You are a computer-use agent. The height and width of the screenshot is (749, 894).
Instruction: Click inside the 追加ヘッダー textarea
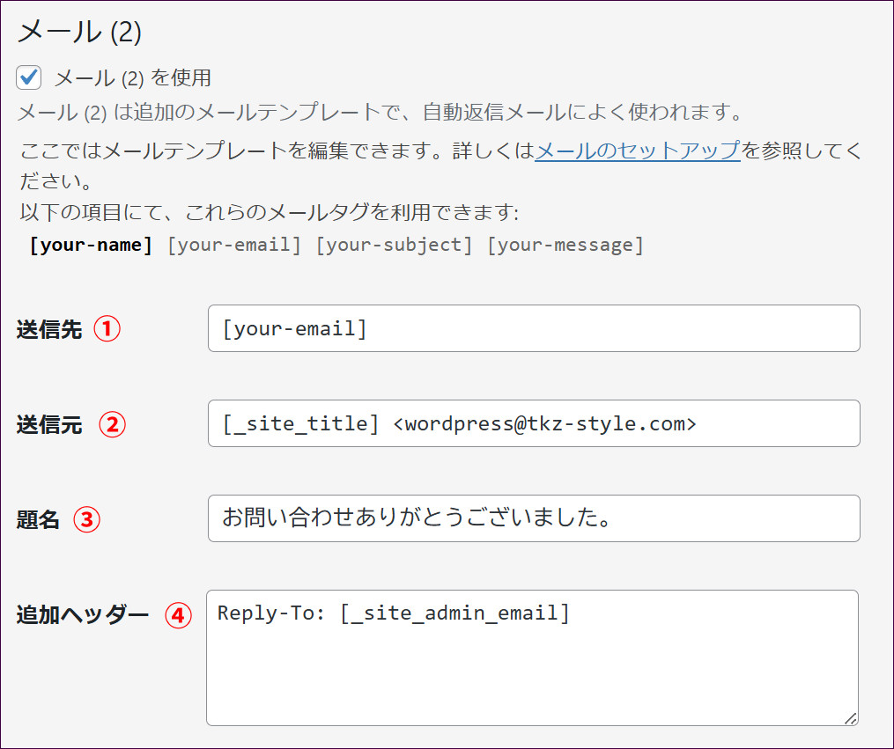(x=532, y=669)
